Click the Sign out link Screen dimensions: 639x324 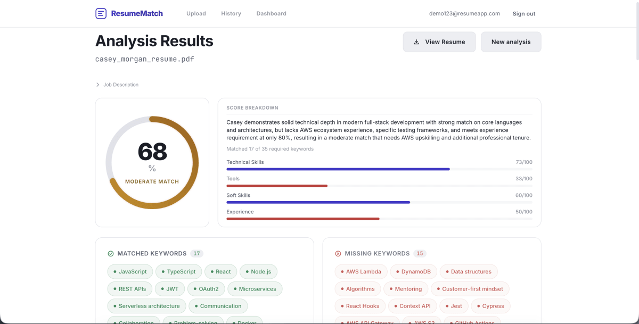[523, 14]
